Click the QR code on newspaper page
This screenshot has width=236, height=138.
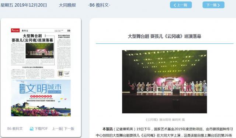pyautogui.click(x=60, y=73)
